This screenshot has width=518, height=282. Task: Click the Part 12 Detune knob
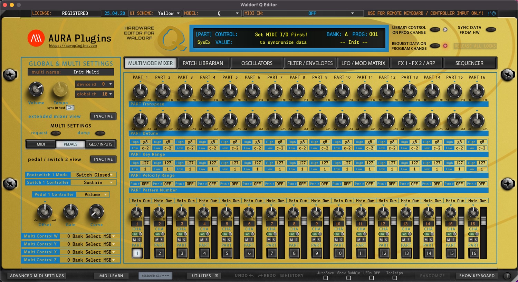coord(387,121)
